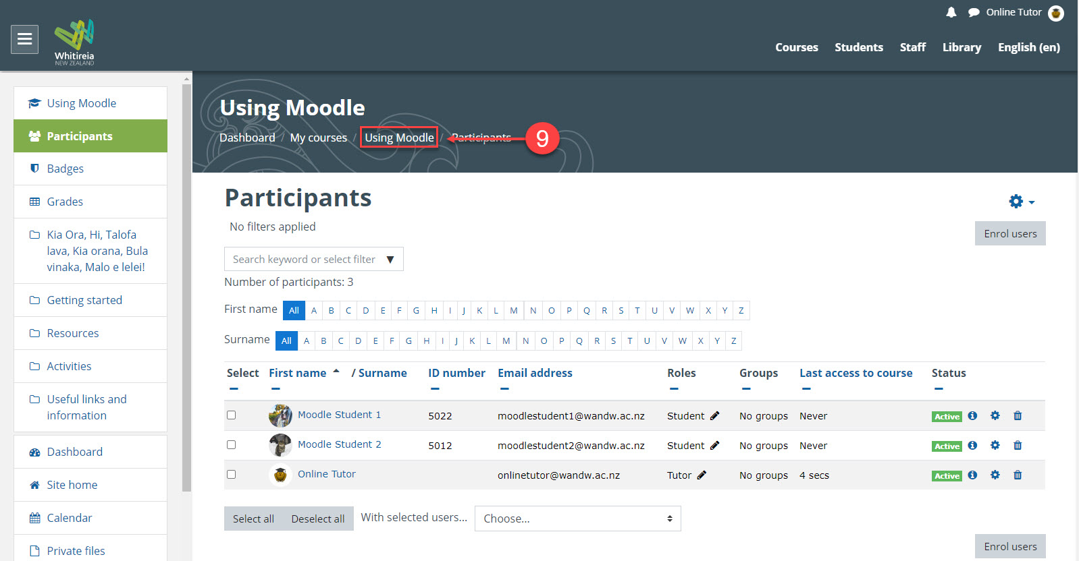Open Calendar from side navigation

coord(90,518)
